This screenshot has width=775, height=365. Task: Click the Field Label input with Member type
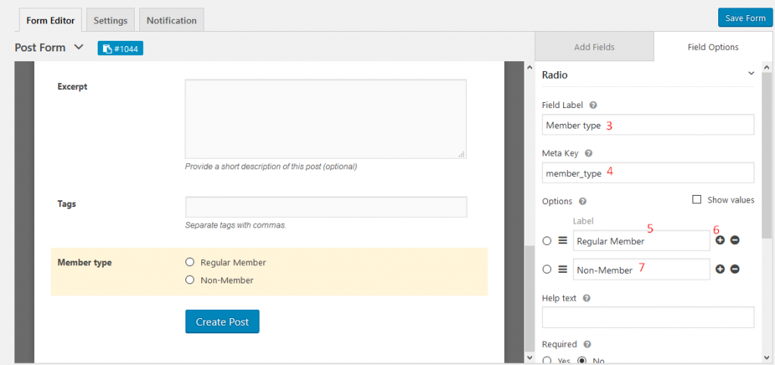pyautogui.click(x=648, y=125)
